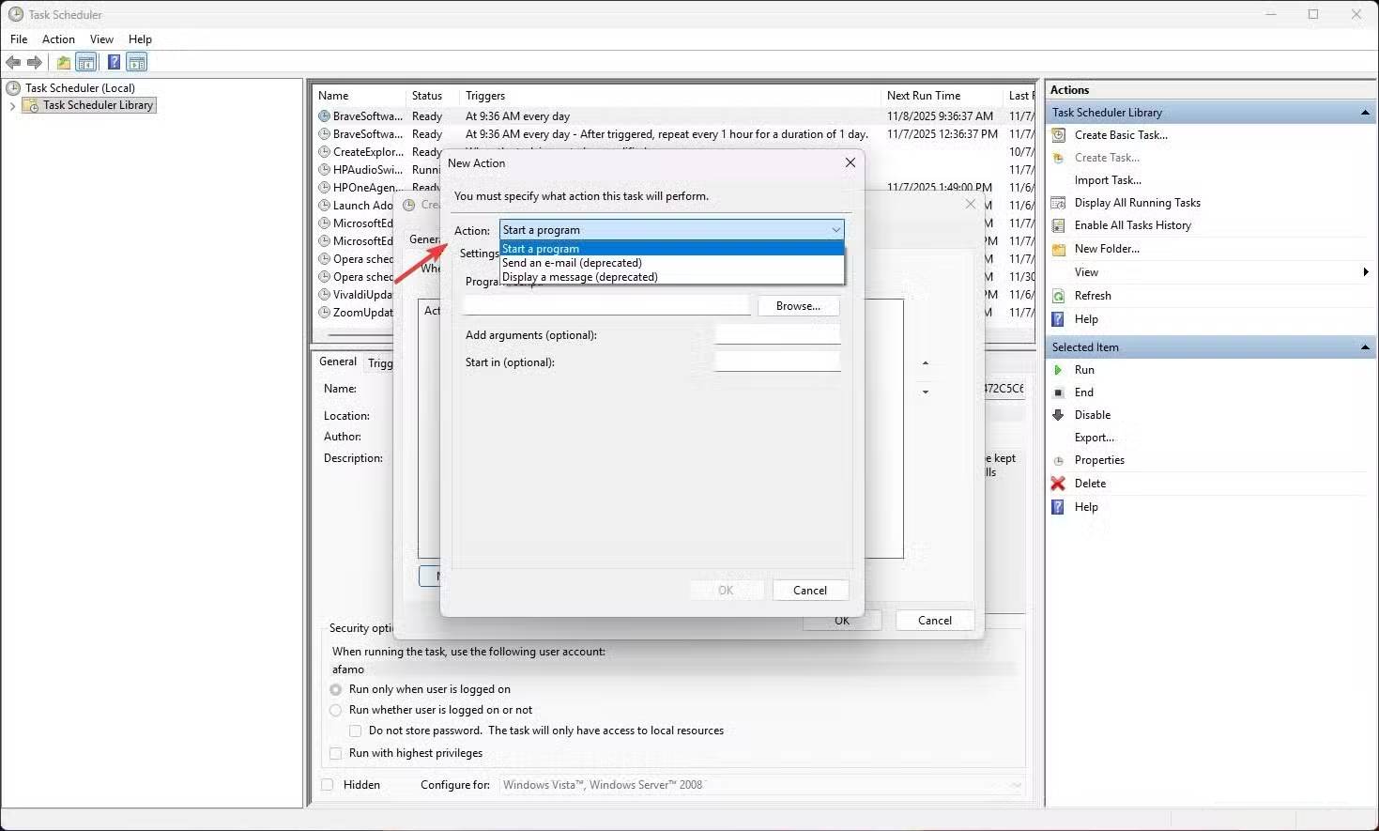Choose 'Send an e-mail (deprecated)' option
Image resolution: width=1379 pixels, height=831 pixels.
[x=672, y=263]
